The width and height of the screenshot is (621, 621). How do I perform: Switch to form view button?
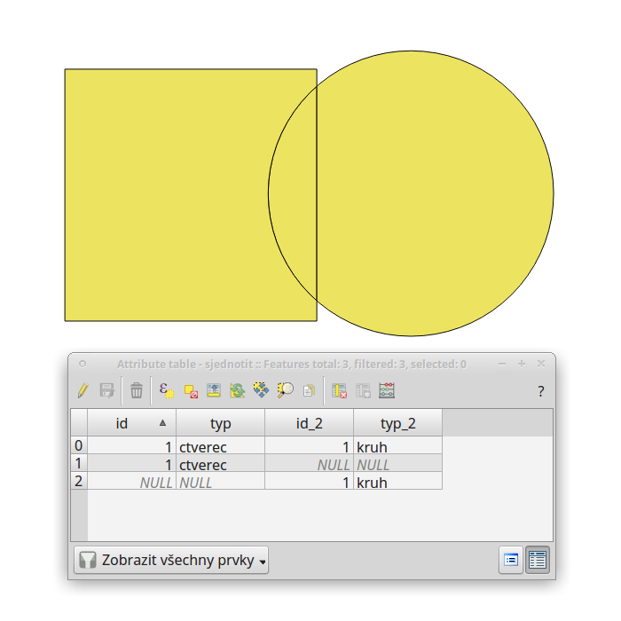click(x=511, y=560)
